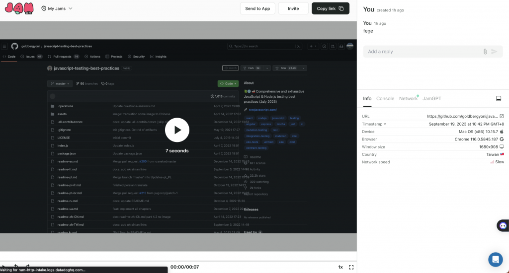Screen dimensions: 509x273
Task: Click the 00:00/00:07 time readout
Action: [184, 267]
